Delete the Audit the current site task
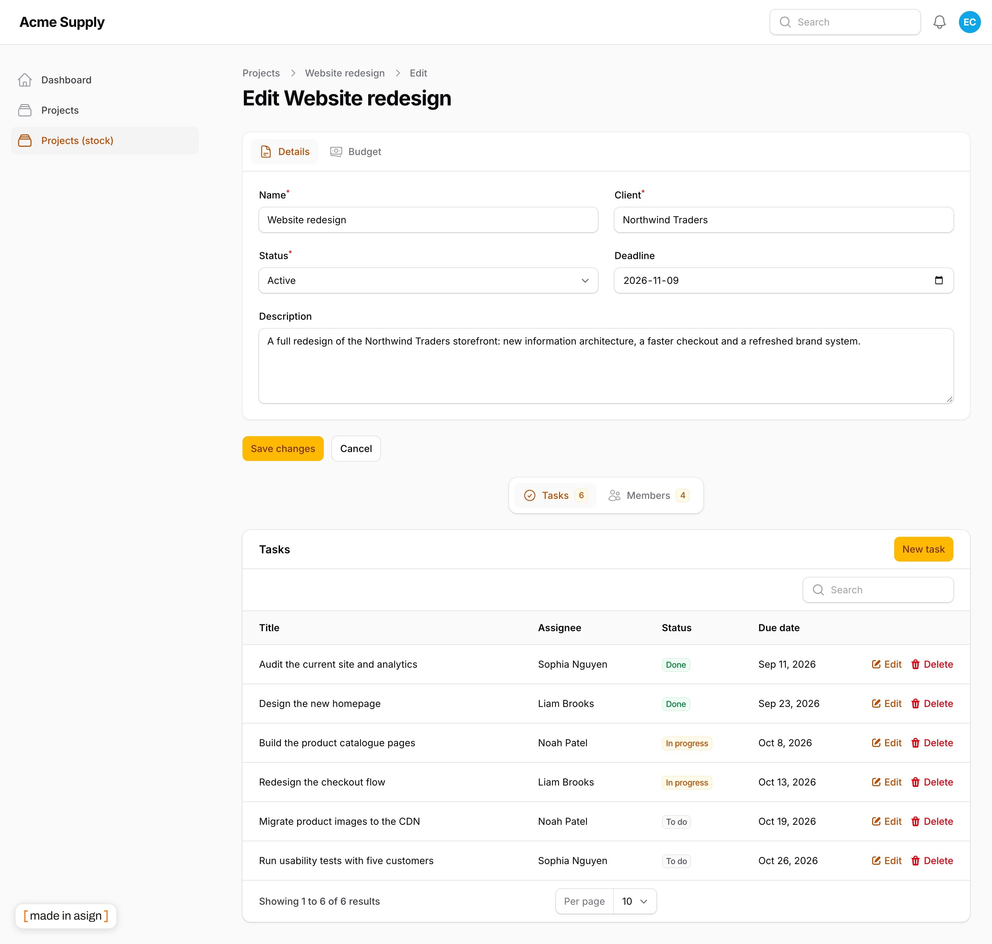 pyautogui.click(x=932, y=664)
